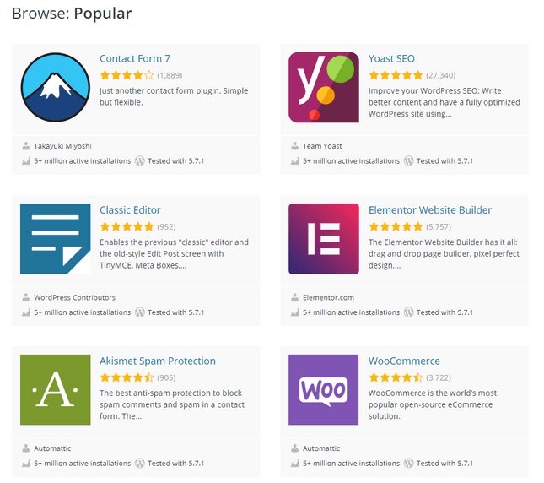Visit the Elementor Website Builder link

click(430, 210)
